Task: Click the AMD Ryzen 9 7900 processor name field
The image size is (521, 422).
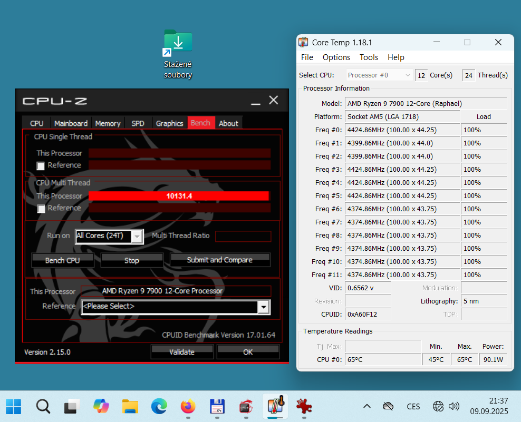Action: point(176,291)
